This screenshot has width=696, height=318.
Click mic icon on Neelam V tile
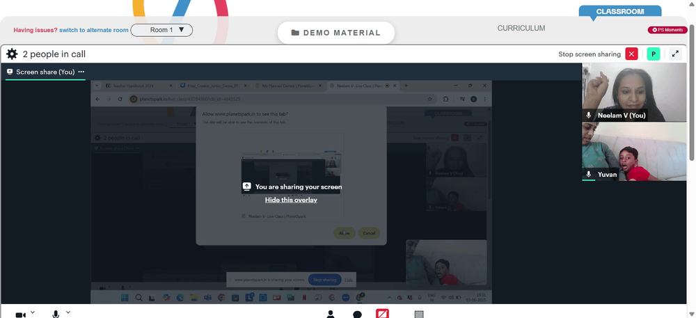[589, 116]
